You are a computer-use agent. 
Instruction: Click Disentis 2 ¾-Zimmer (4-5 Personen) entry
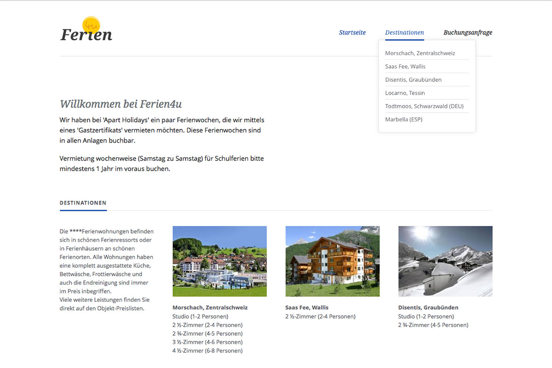tap(433, 325)
